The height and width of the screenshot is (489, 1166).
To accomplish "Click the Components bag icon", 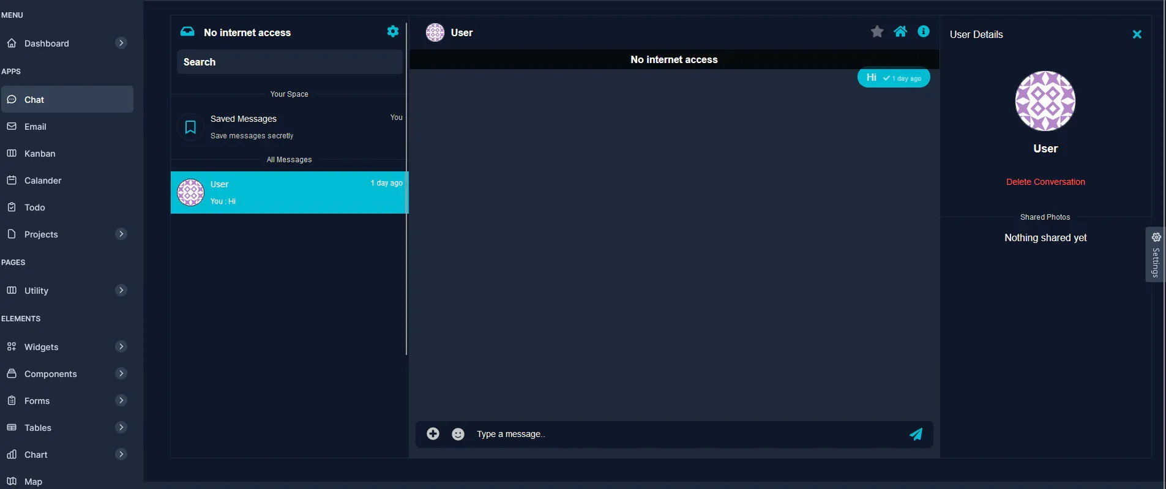I will tap(12, 373).
